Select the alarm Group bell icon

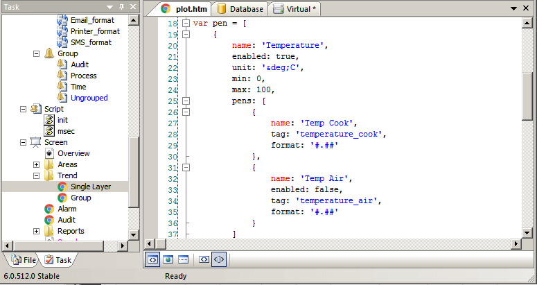pos(49,53)
